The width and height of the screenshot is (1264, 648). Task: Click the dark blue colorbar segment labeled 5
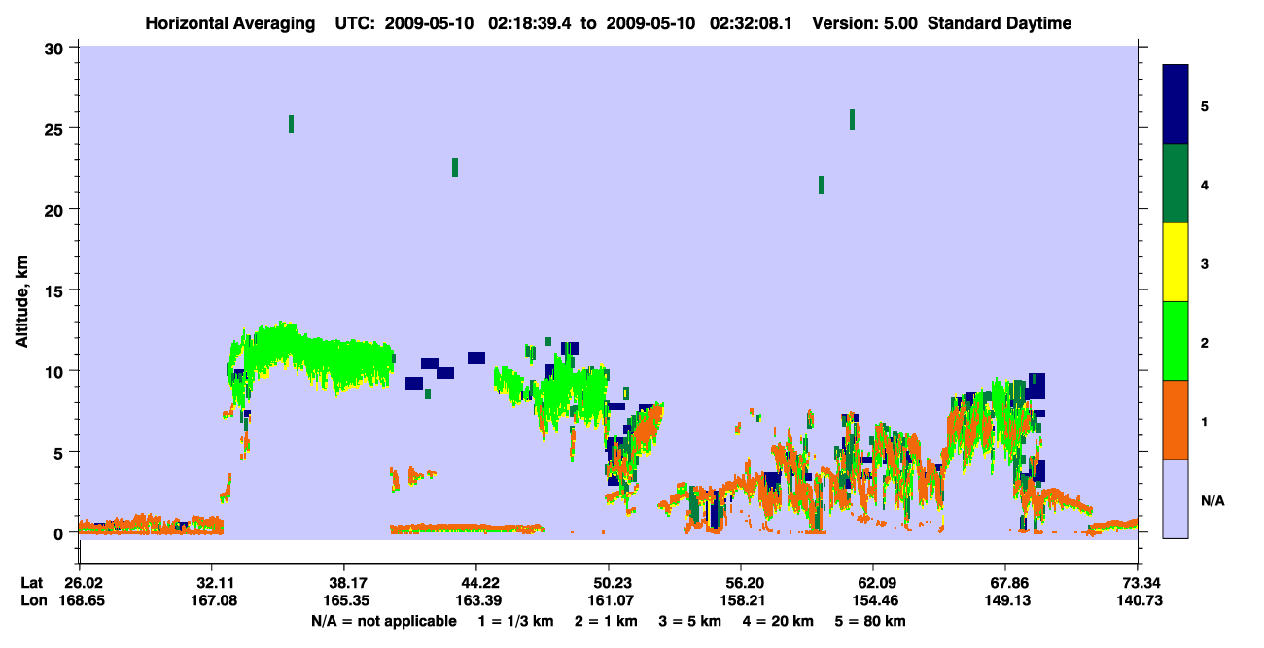coord(1176,105)
